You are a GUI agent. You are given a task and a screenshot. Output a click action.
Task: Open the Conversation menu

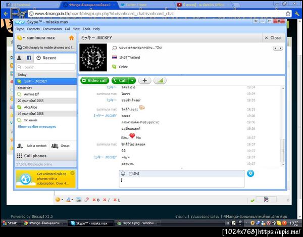click(x=52, y=29)
